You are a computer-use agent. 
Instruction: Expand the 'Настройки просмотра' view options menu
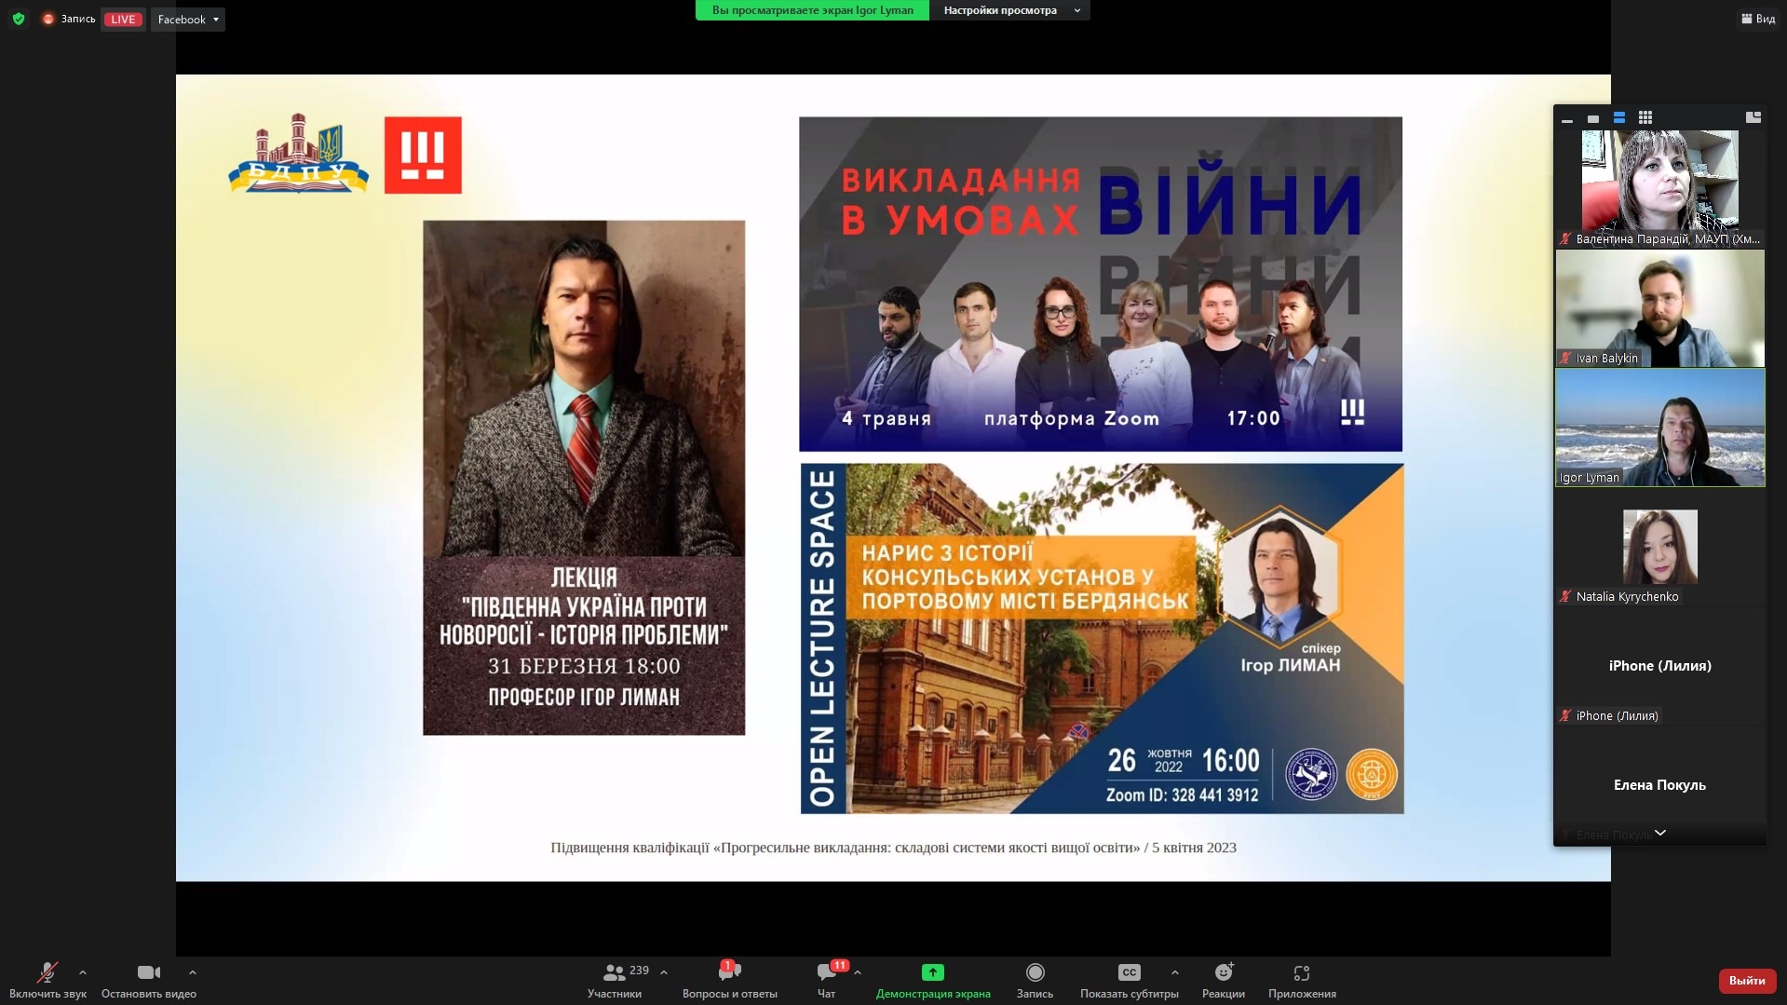tap(1010, 10)
